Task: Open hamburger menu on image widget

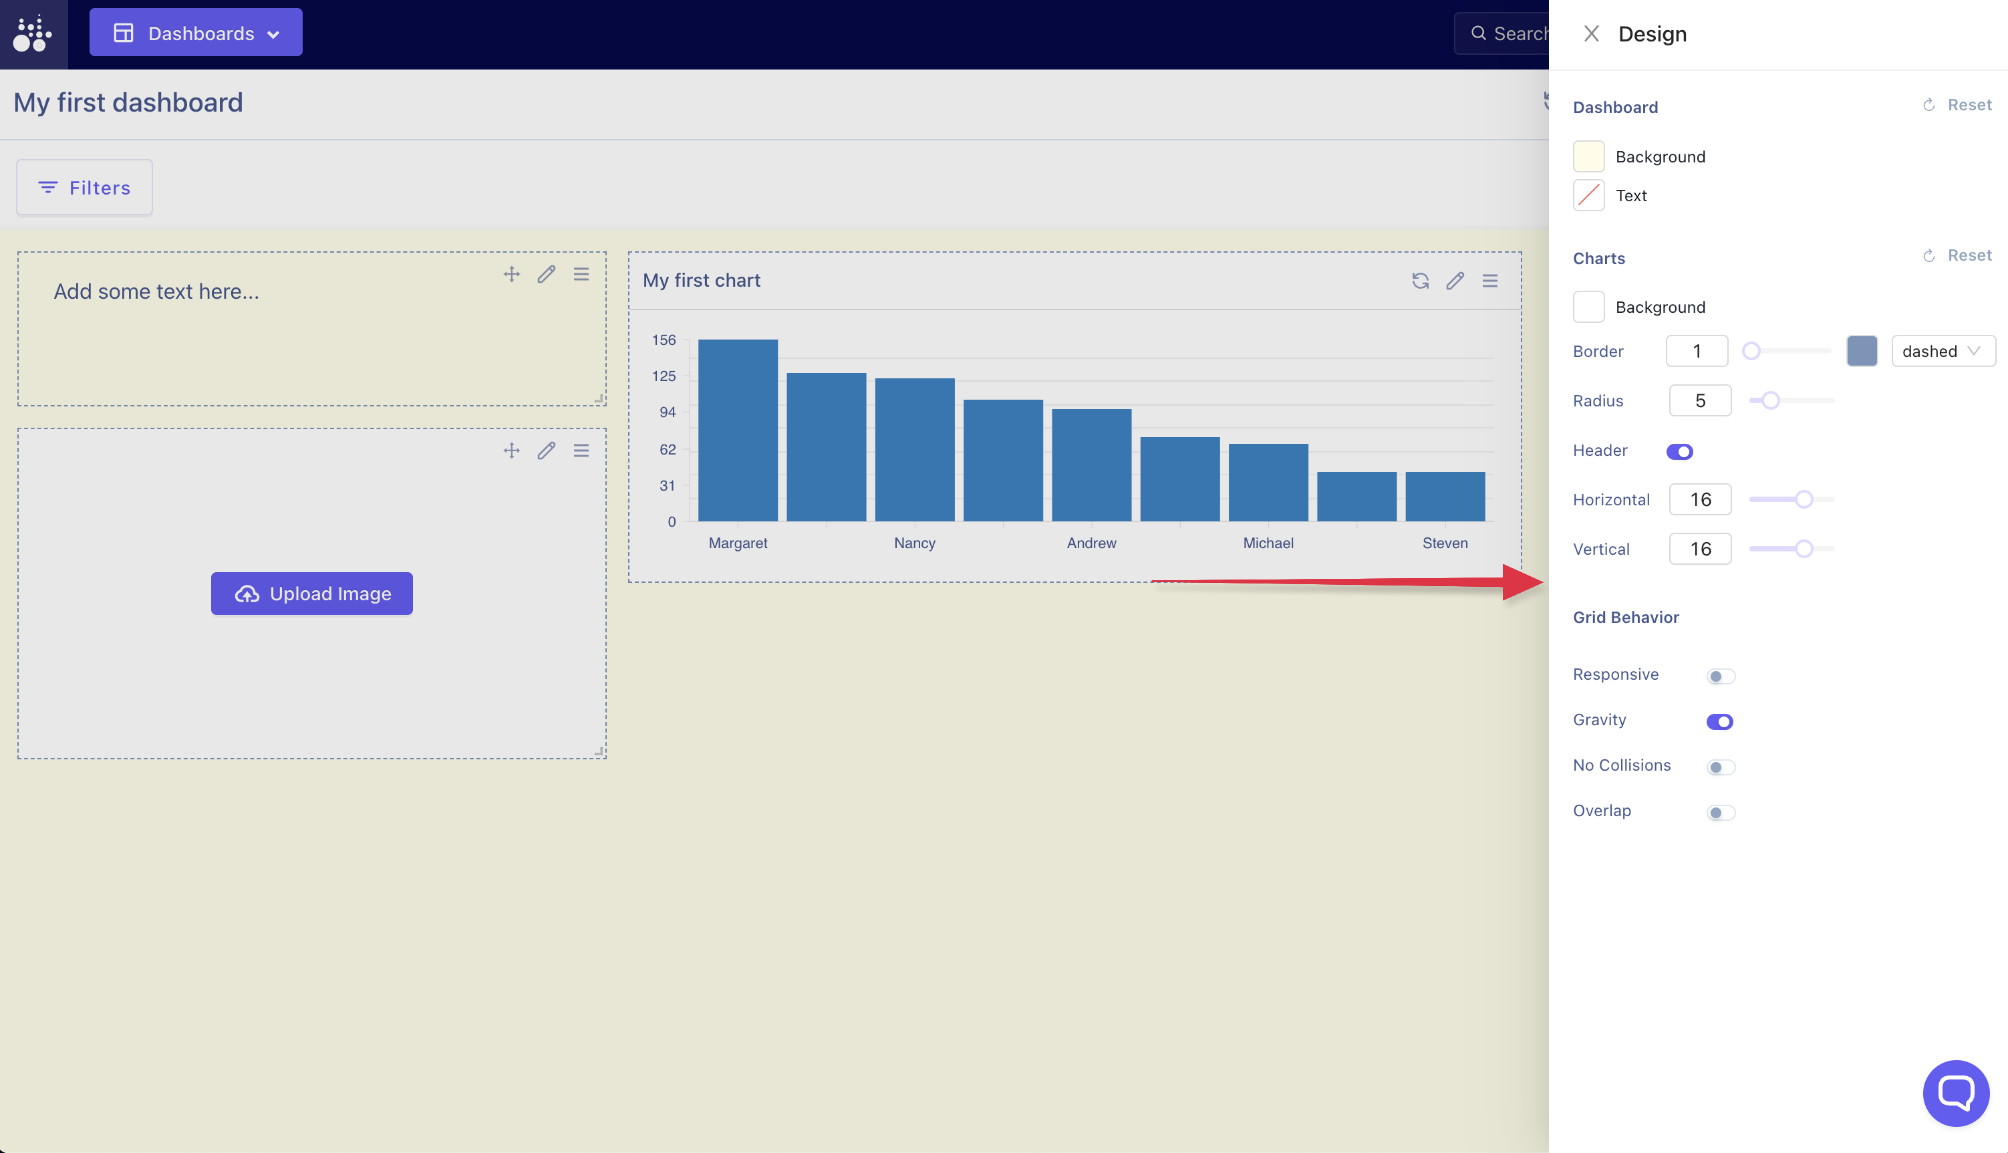Action: click(x=581, y=451)
